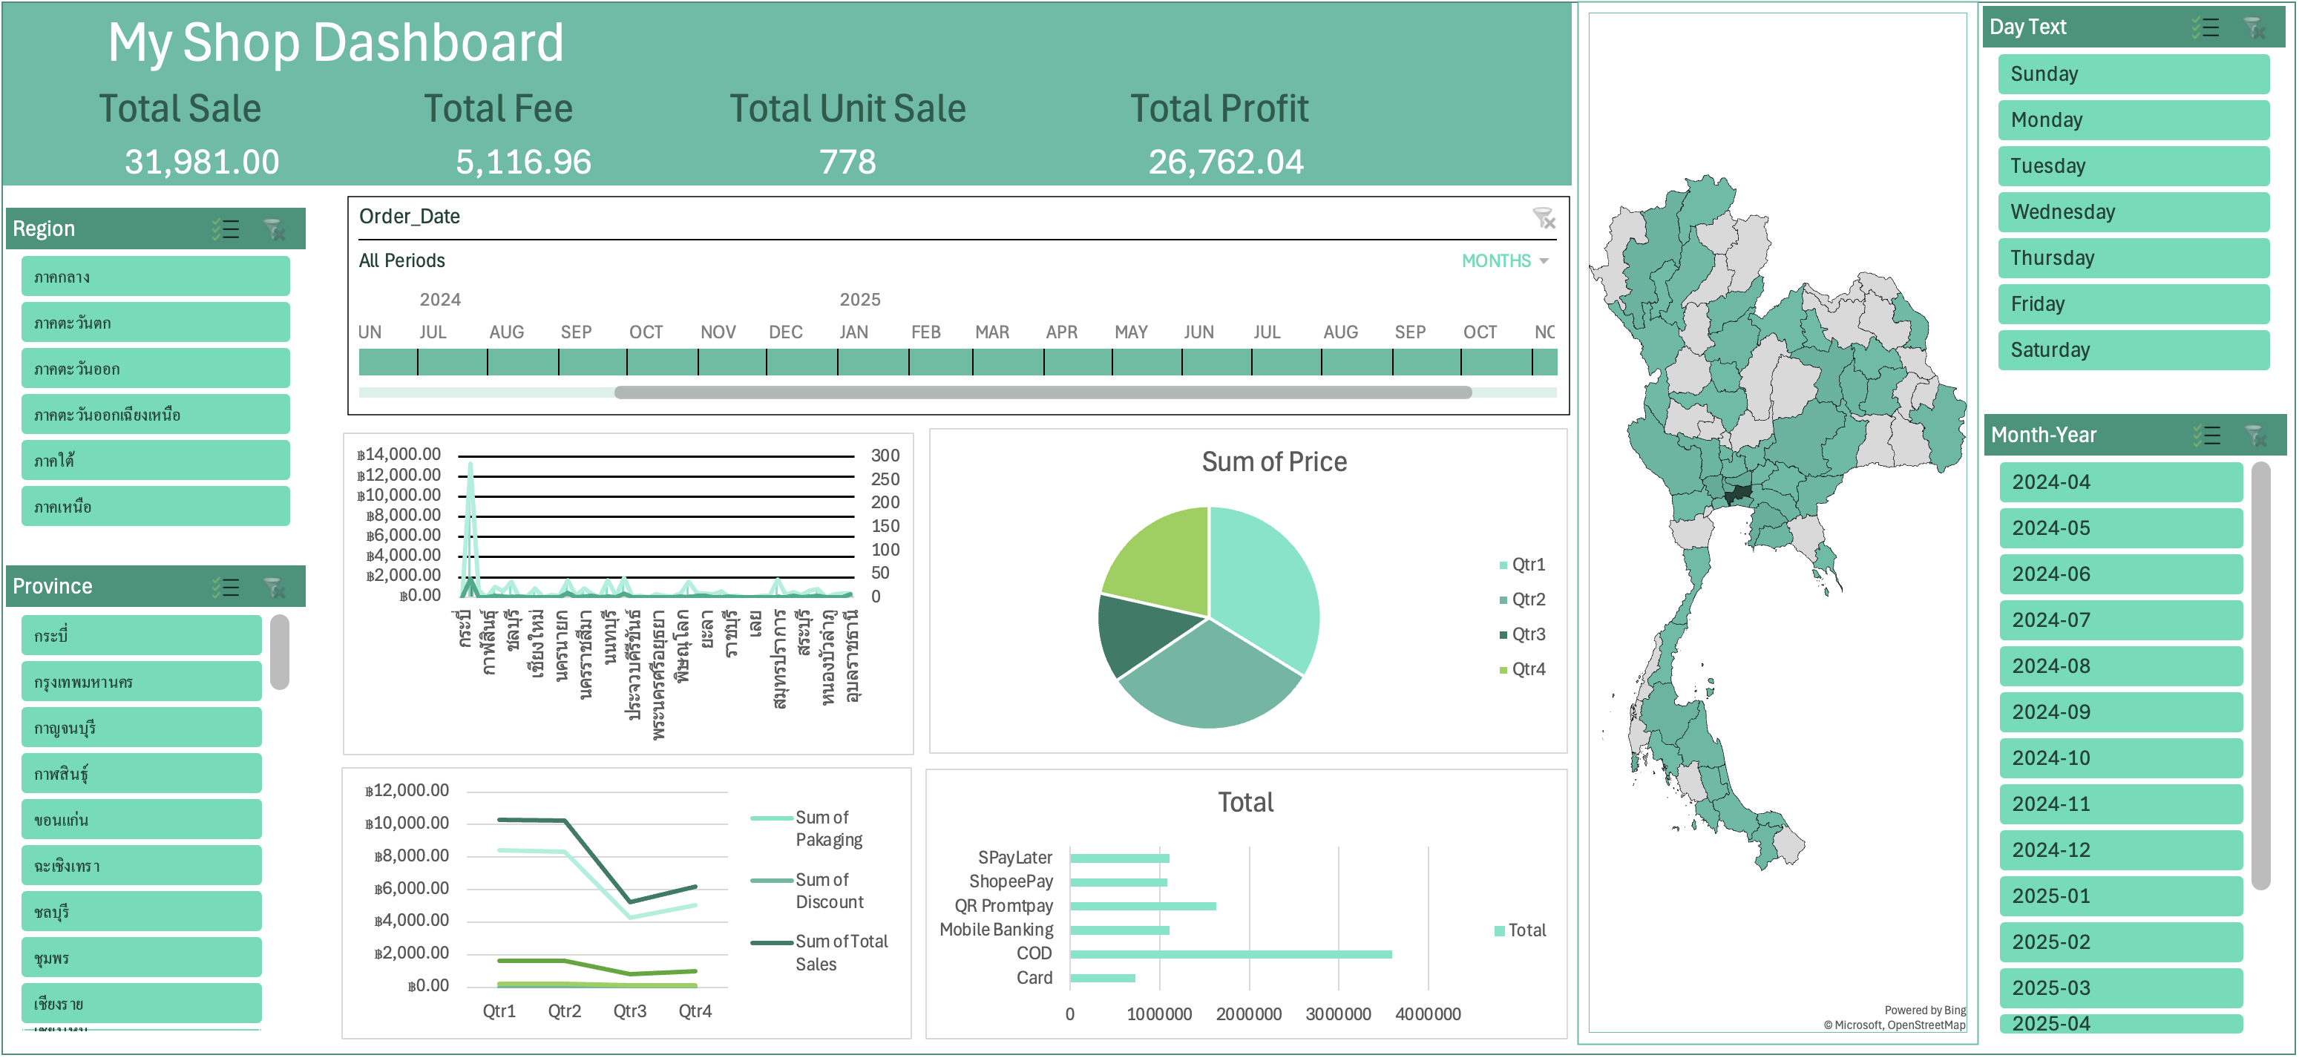Click the JAN 2025 timeline segment
This screenshot has width=2299, height=1058.
[x=873, y=362]
